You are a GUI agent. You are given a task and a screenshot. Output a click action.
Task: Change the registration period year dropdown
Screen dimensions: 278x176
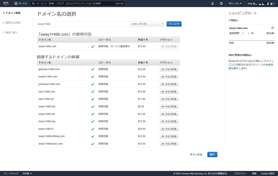tap(245, 33)
